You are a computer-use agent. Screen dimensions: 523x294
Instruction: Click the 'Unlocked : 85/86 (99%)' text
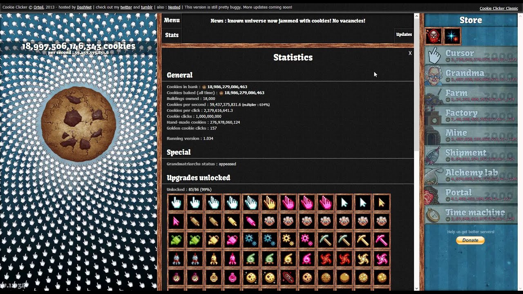coord(189,189)
